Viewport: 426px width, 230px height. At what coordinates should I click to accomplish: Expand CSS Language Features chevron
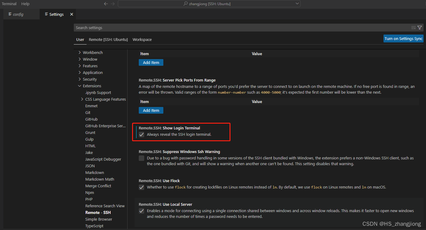(82, 99)
